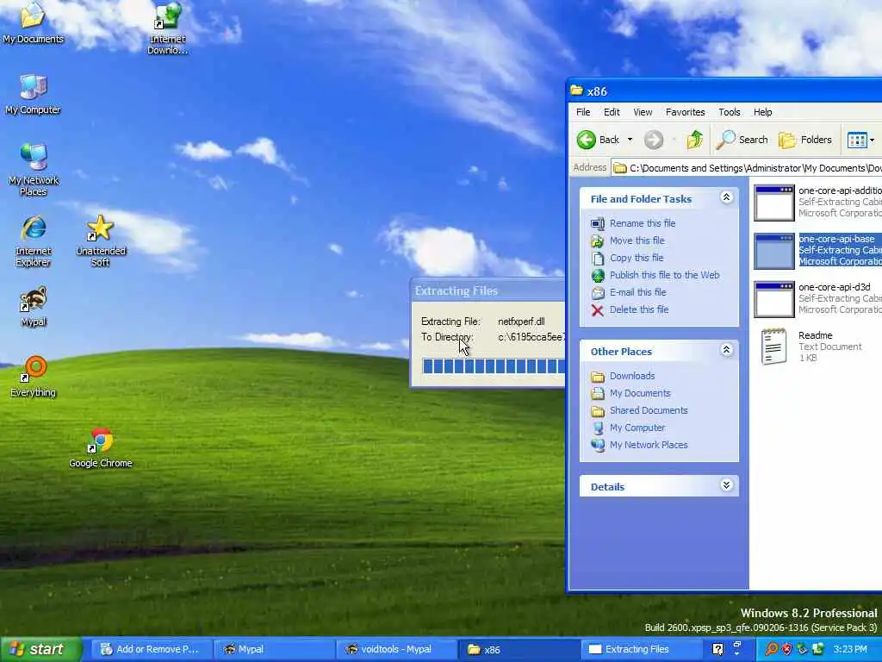Open the Back history dropdown arrow

(630, 140)
